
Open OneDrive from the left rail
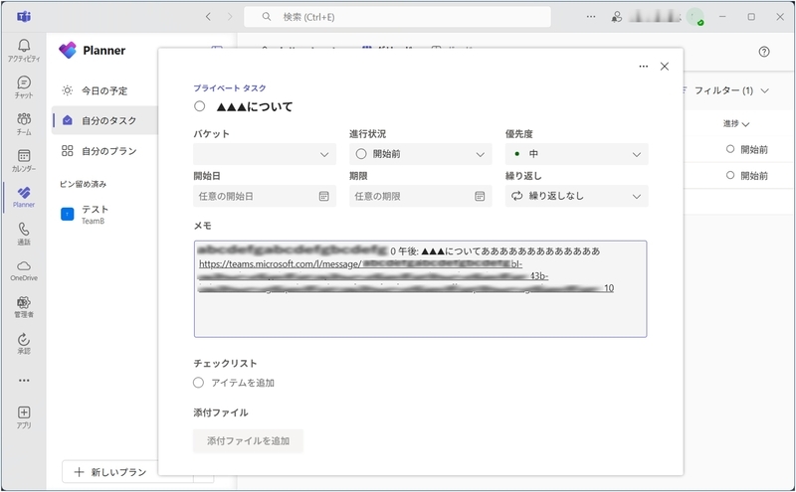(x=23, y=270)
